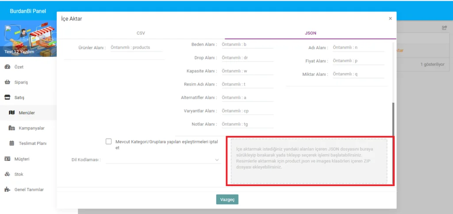Switch to the CSV tab
453x214 pixels.
coord(141,33)
